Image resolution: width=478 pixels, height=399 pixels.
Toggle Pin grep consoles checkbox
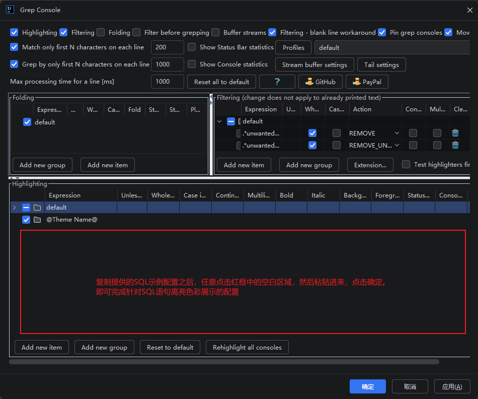click(382, 32)
